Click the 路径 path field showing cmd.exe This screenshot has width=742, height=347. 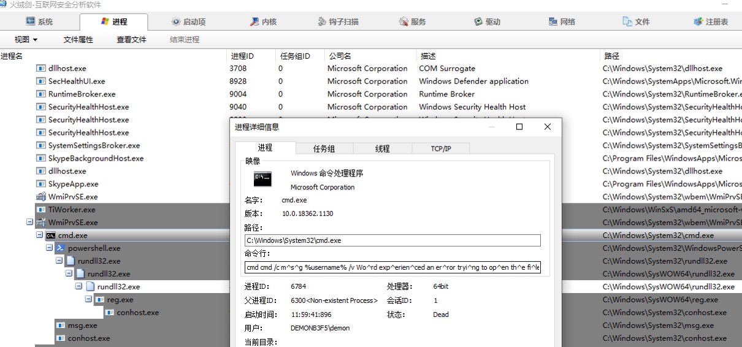pyautogui.click(x=392, y=240)
